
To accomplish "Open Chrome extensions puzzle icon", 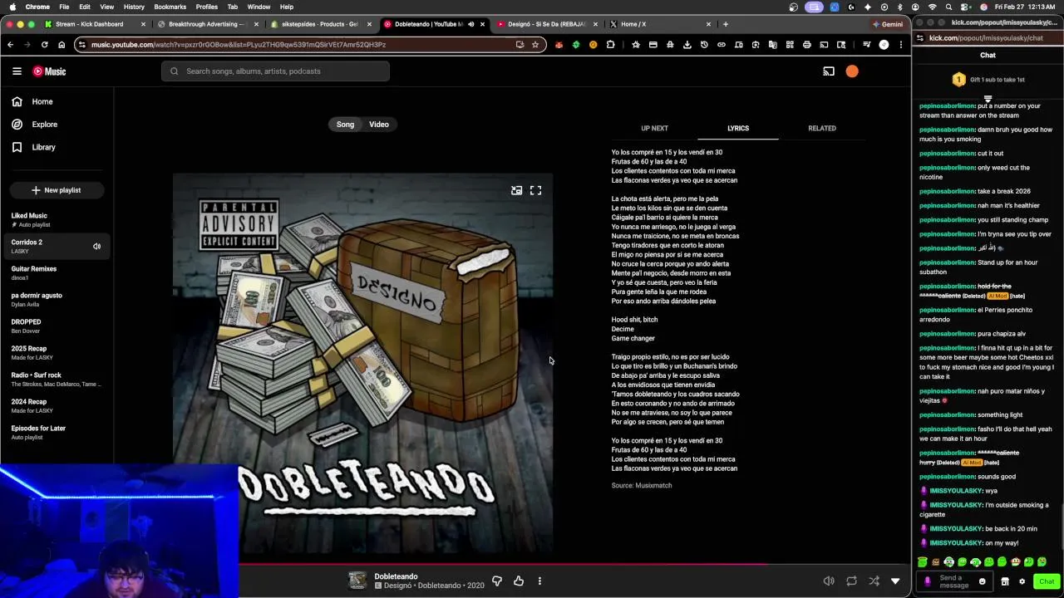I will [610, 45].
